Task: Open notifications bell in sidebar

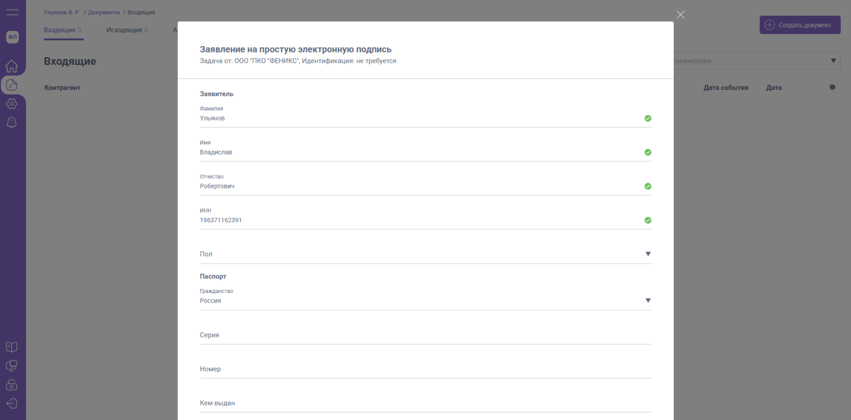Action: click(12, 122)
